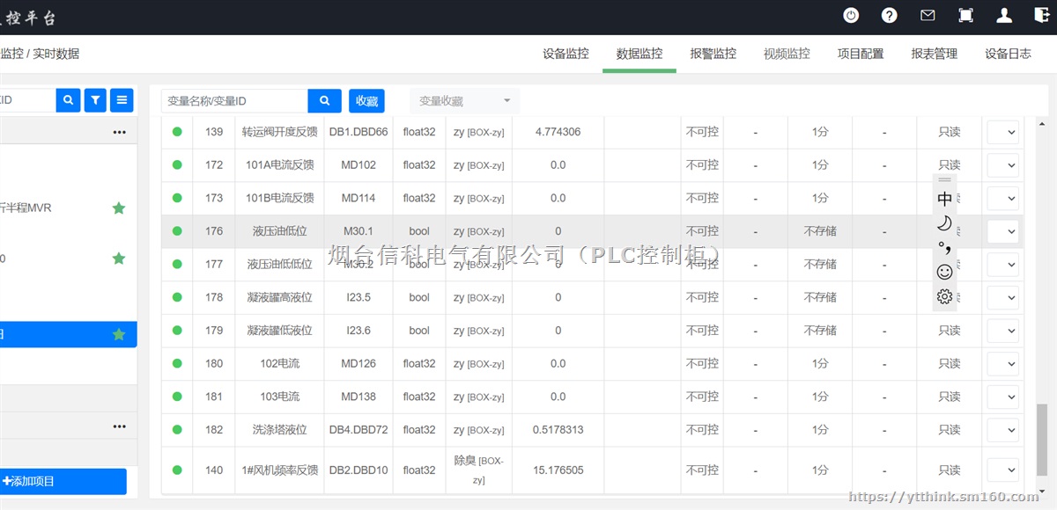The height and width of the screenshot is (510, 1057).
Task: Click the help question mark icon
Action: (x=889, y=15)
